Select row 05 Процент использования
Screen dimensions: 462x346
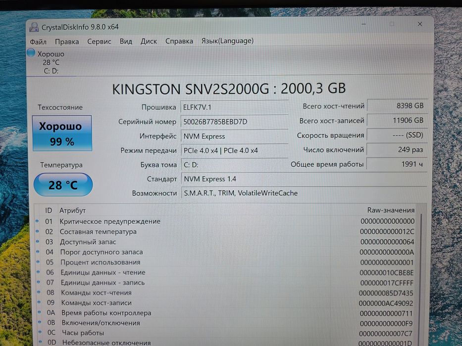(x=226, y=262)
